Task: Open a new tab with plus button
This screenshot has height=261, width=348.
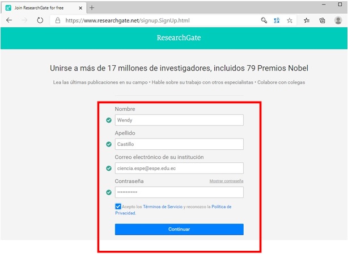Action: coord(92,7)
